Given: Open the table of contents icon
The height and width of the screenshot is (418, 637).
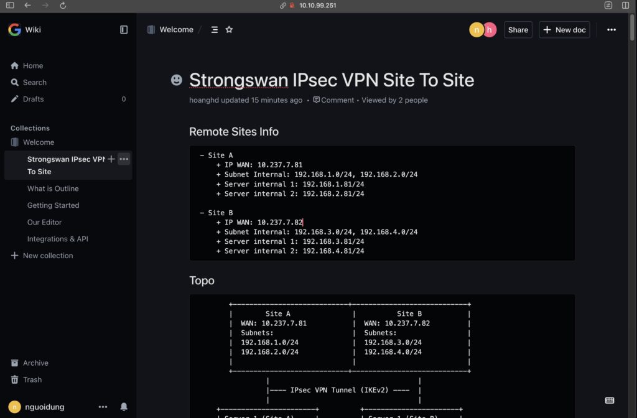Looking at the screenshot, I should tap(215, 30).
